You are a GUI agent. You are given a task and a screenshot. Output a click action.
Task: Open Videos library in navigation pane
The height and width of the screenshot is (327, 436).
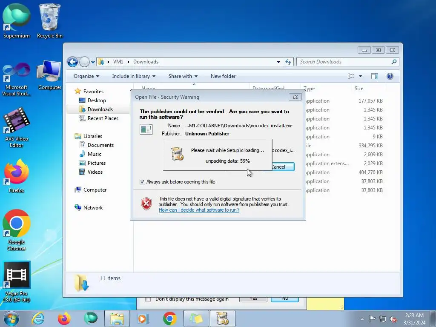95,172
